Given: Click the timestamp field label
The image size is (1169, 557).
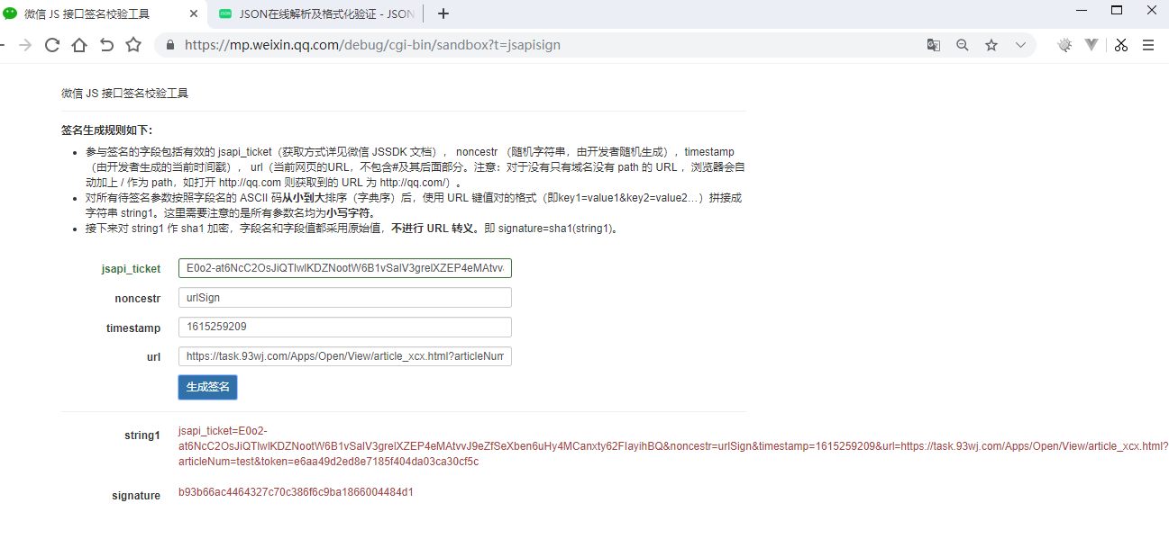Looking at the screenshot, I should (133, 328).
